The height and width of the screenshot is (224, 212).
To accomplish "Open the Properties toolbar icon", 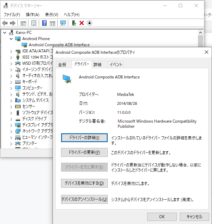I will point(34,23).
